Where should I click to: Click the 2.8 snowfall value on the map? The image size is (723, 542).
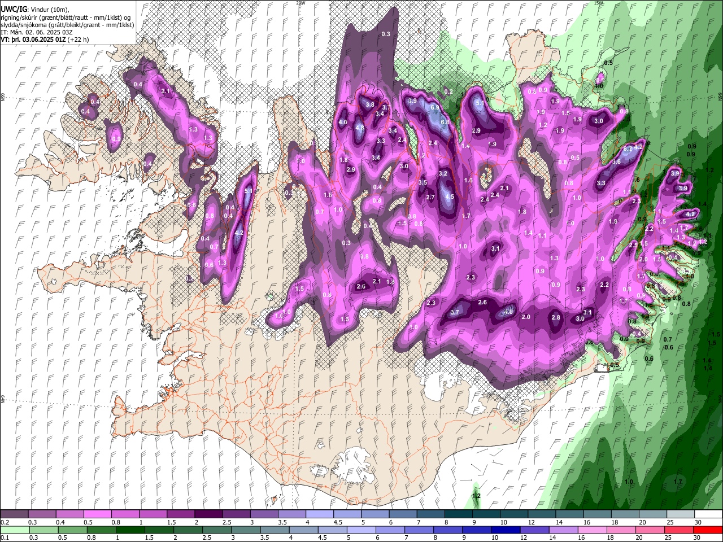point(556,317)
